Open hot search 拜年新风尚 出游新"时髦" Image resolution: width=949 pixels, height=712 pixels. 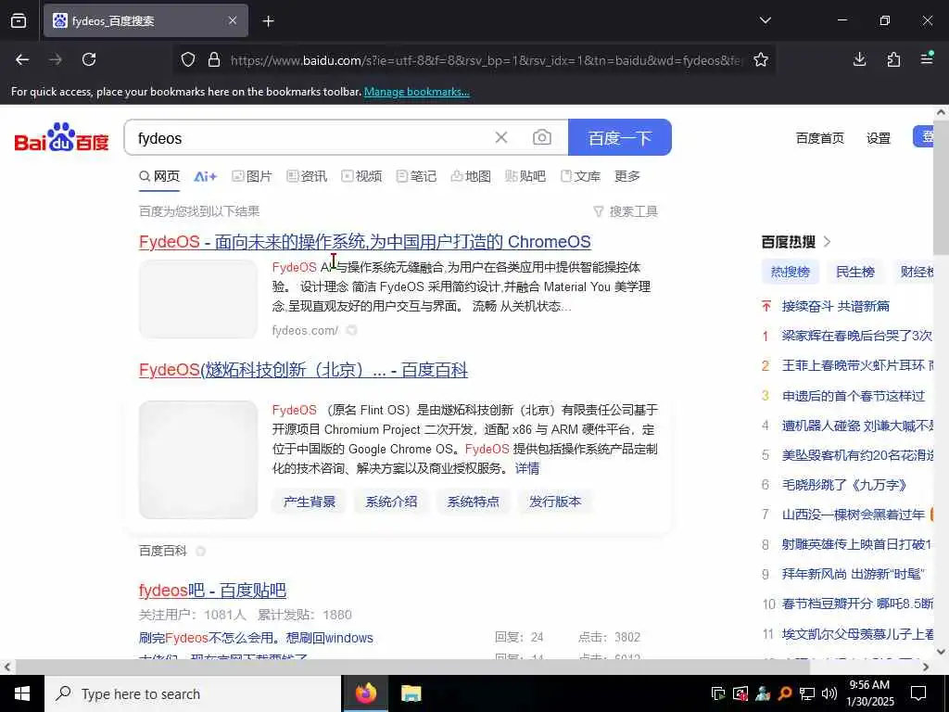[853, 574]
